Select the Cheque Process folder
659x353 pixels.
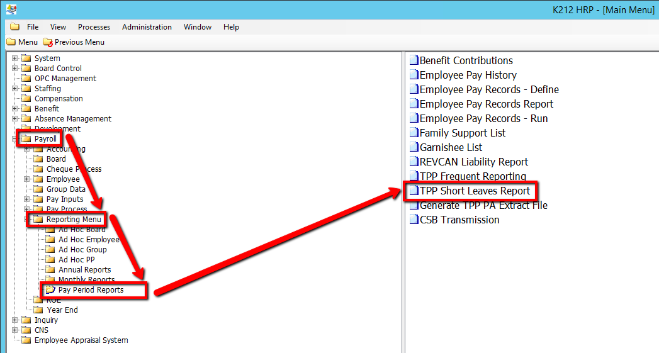click(x=74, y=169)
